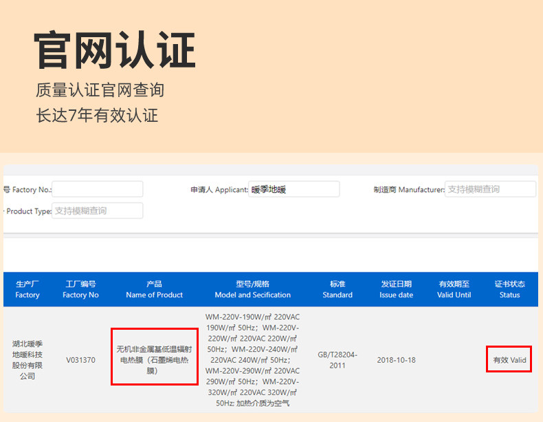Select the highlighted 石墨烯电热膜 product cell
543x422 pixels.
tap(155, 357)
